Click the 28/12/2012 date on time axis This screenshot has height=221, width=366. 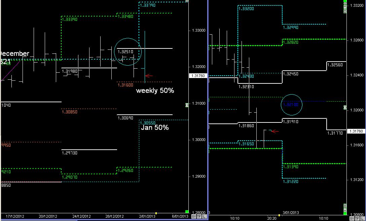coord(115,216)
